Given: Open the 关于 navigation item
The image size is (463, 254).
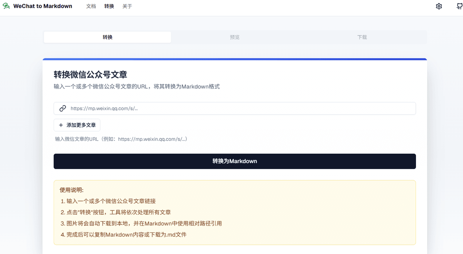Looking at the screenshot, I should coord(127,6).
